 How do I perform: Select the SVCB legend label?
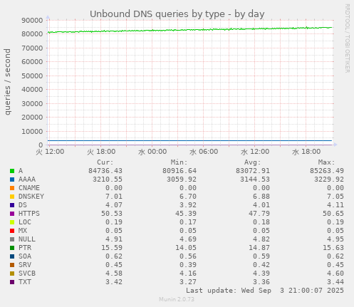click(27, 274)
